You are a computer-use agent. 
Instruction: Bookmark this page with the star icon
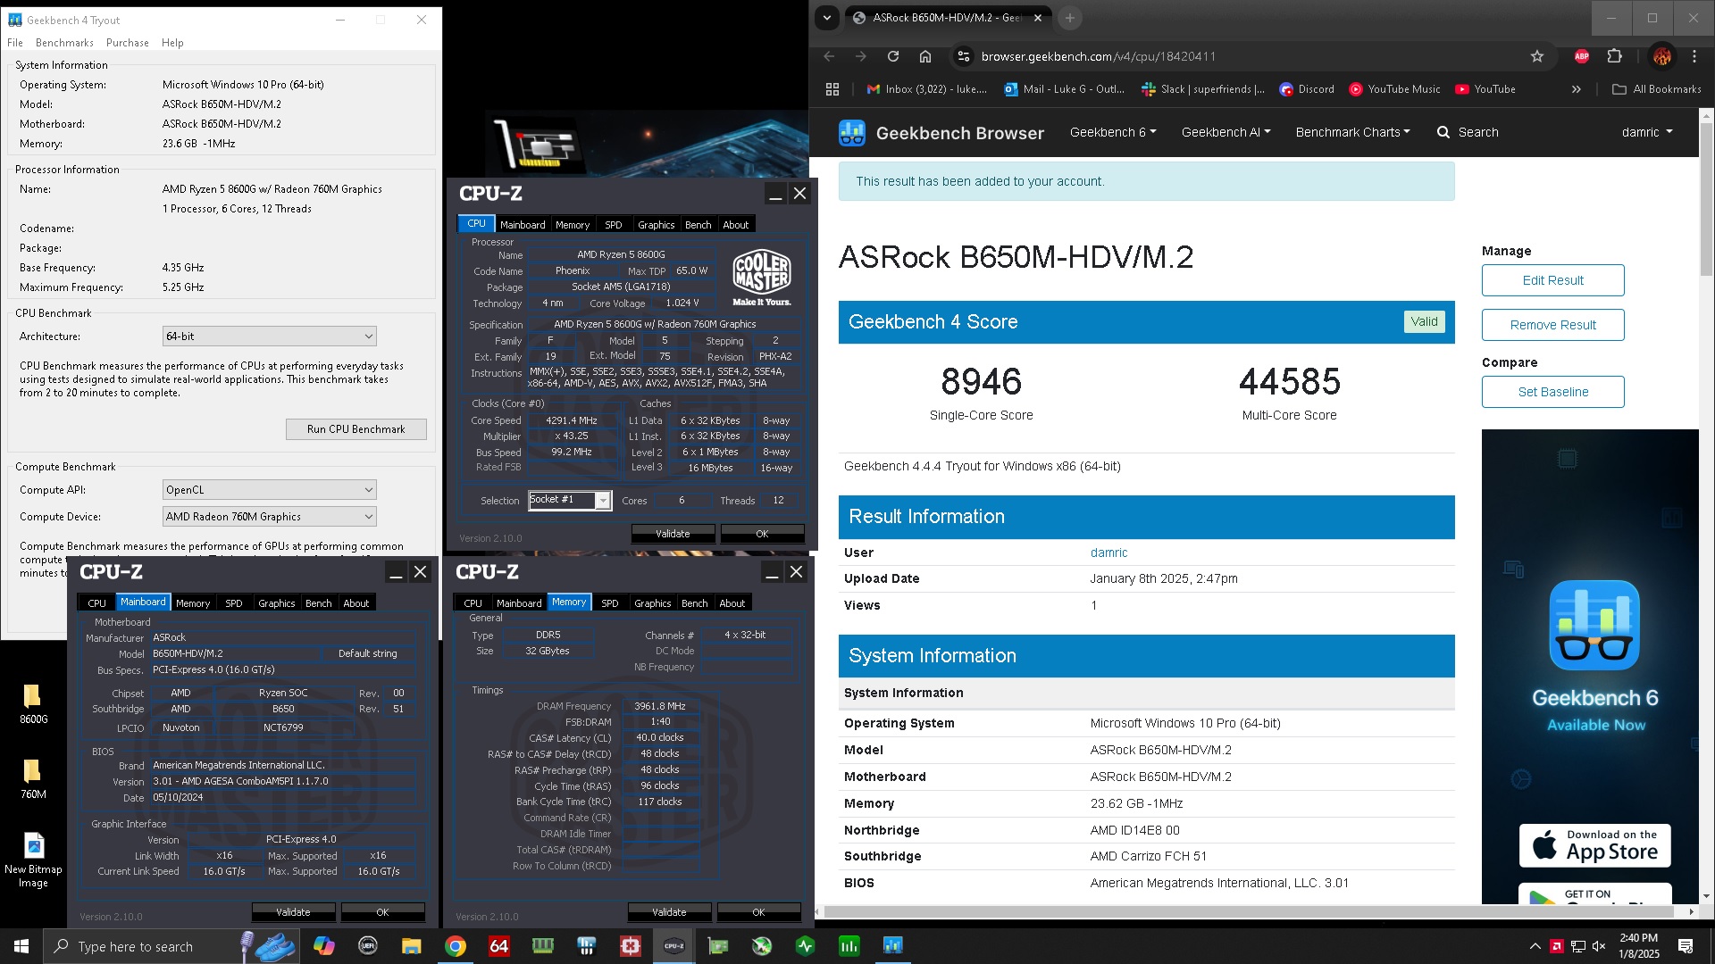pos(1536,56)
